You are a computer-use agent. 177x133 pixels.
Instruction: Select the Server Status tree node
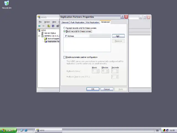tap(50, 33)
